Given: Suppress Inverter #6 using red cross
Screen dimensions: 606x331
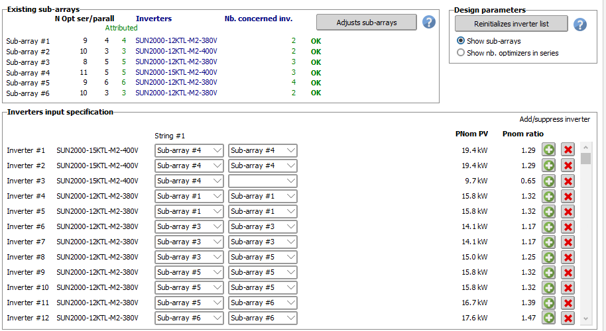Looking at the screenshot, I should tap(568, 226).
